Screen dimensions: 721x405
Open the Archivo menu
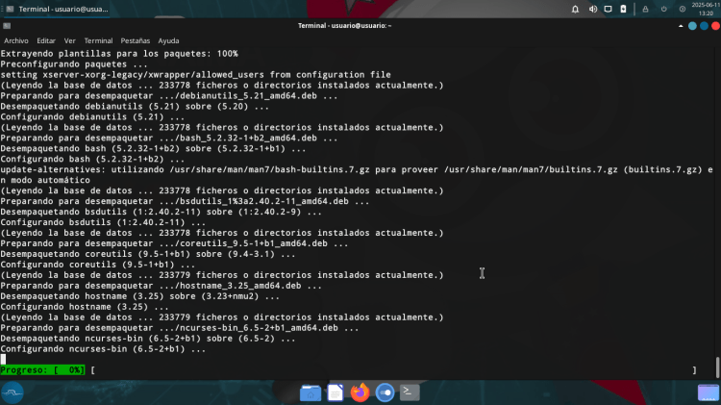pos(16,41)
